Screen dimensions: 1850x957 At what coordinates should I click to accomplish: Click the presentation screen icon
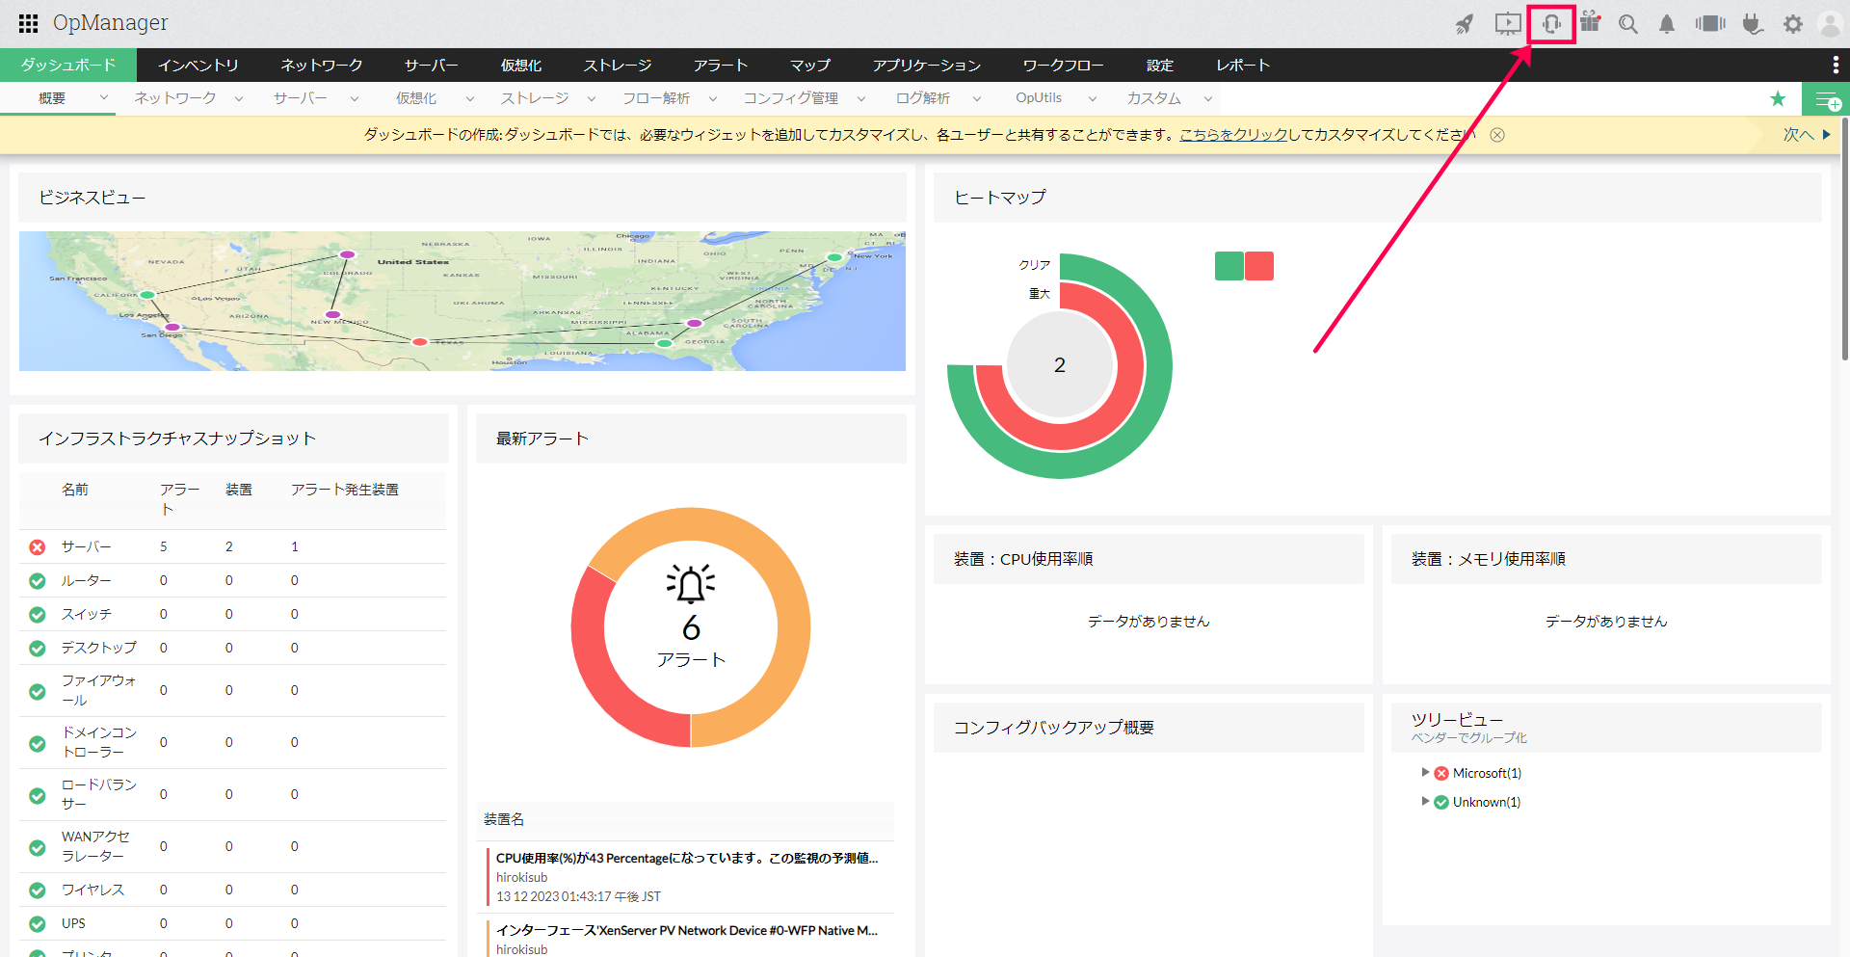pos(1508,24)
